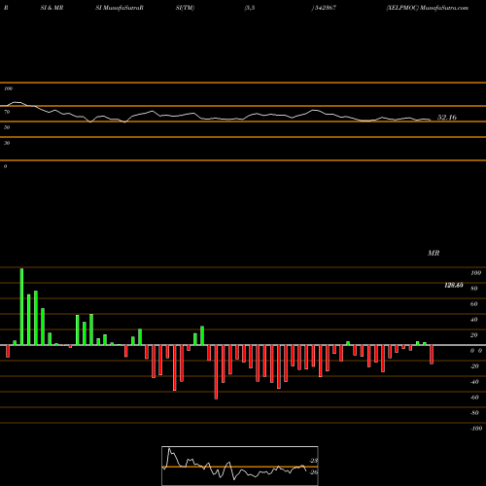Click the 'SI & MR' header text

click(52, 8)
